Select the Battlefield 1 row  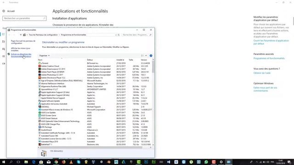tap(95, 144)
